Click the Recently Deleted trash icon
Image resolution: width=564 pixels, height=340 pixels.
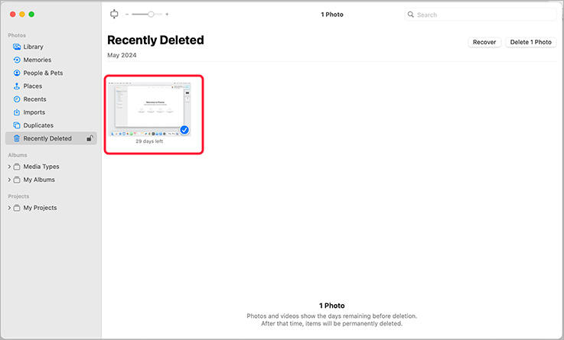tap(17, 138)
